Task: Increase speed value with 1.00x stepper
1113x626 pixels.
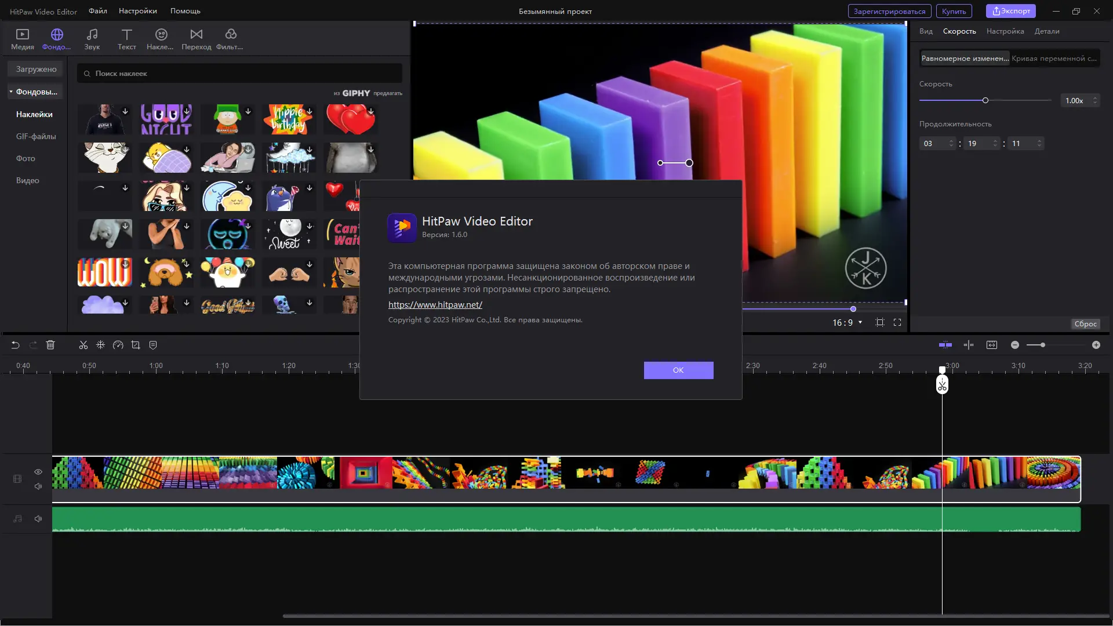Action: (1094, 98)
